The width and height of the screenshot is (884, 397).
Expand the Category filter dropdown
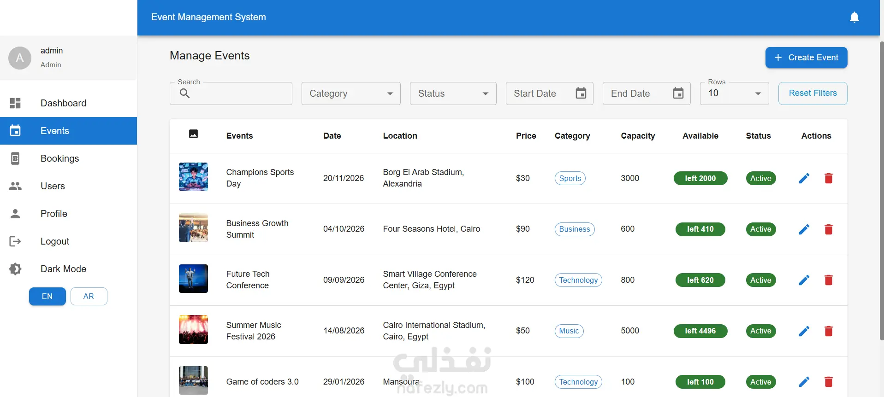coord(351,93)
